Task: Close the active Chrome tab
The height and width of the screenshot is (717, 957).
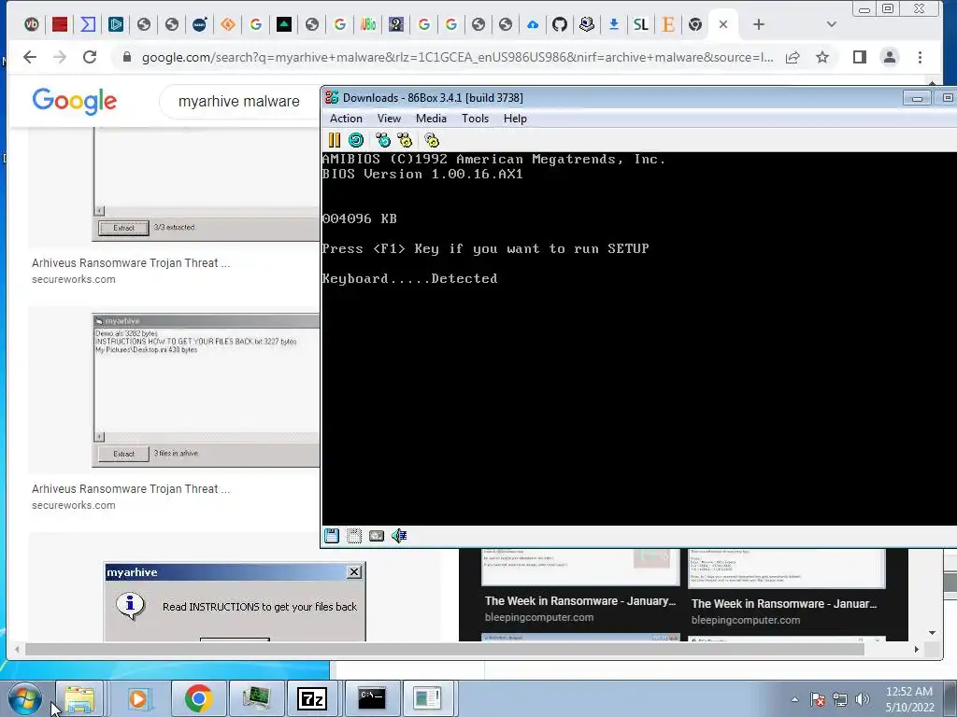Action: [x=723, y=24]
